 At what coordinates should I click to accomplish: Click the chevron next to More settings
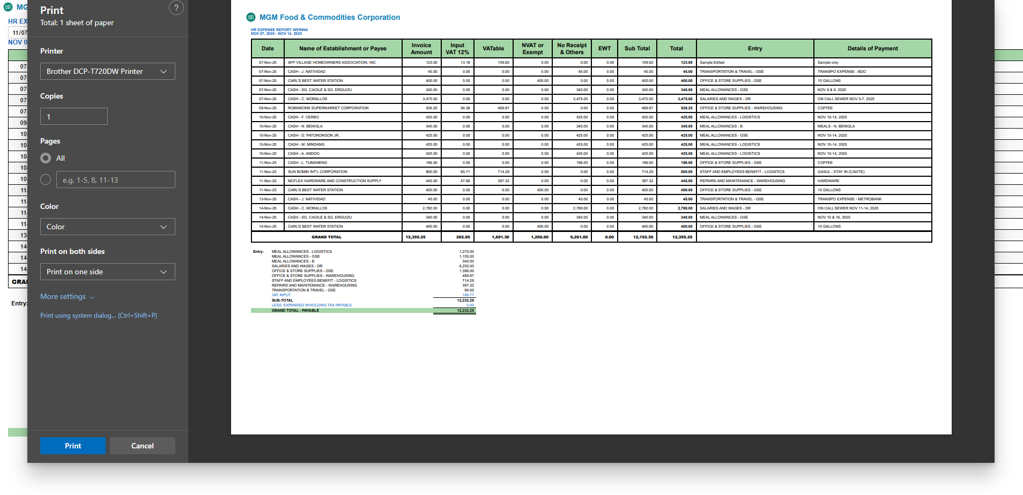[92, 297]
